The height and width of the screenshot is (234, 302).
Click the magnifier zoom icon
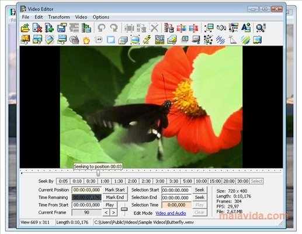pyautogui.click(x=261, y=28)
